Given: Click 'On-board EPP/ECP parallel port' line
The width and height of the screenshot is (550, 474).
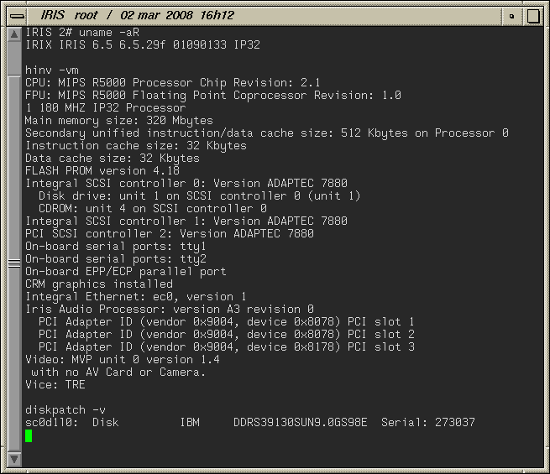Looking at the screenshot, I should coord(126,272).
